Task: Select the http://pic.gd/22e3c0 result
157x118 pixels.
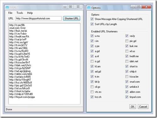Action: click(x=20, y=86)
